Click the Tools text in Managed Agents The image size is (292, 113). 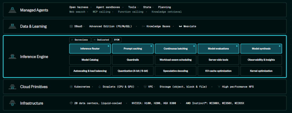point(132,7)
